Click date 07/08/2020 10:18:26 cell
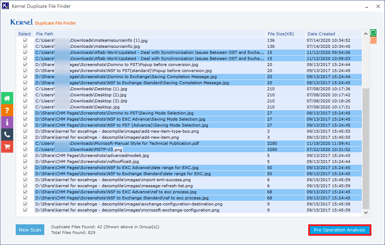Screen dimensions: 385x245 334,101
